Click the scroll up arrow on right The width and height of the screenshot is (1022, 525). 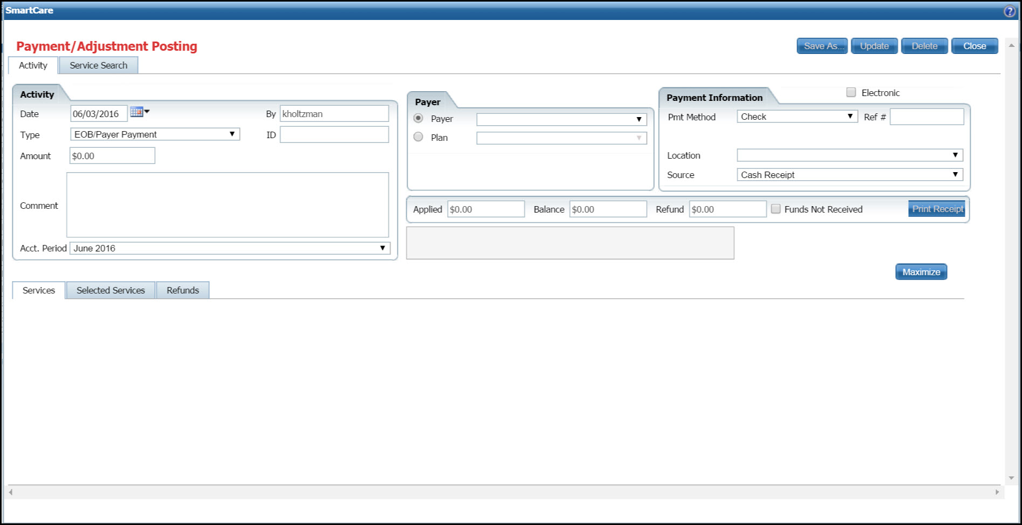click(1011, 46)
